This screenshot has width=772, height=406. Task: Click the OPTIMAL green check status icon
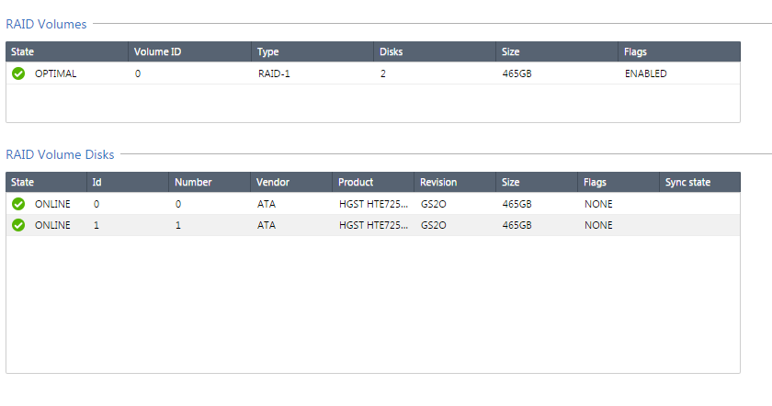coord(18,73)
